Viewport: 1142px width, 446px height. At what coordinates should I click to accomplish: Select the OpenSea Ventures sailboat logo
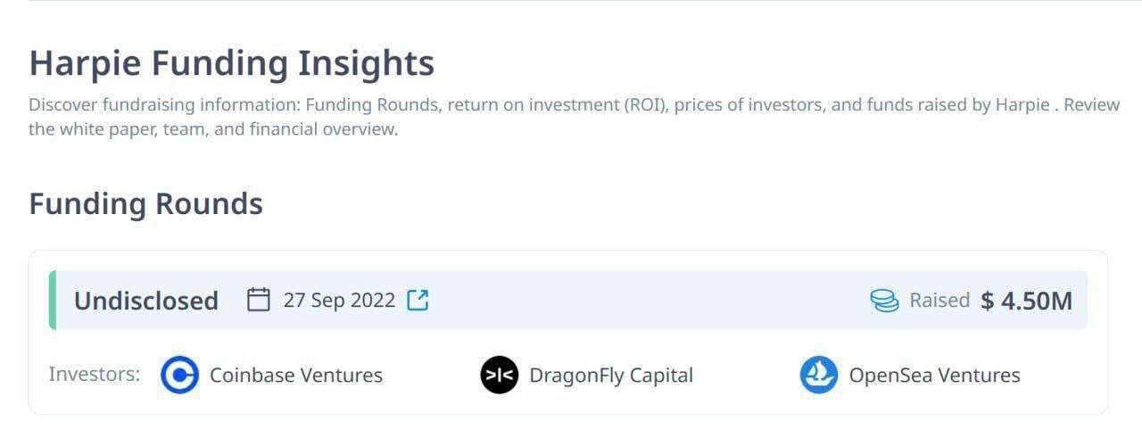[818, 376]
